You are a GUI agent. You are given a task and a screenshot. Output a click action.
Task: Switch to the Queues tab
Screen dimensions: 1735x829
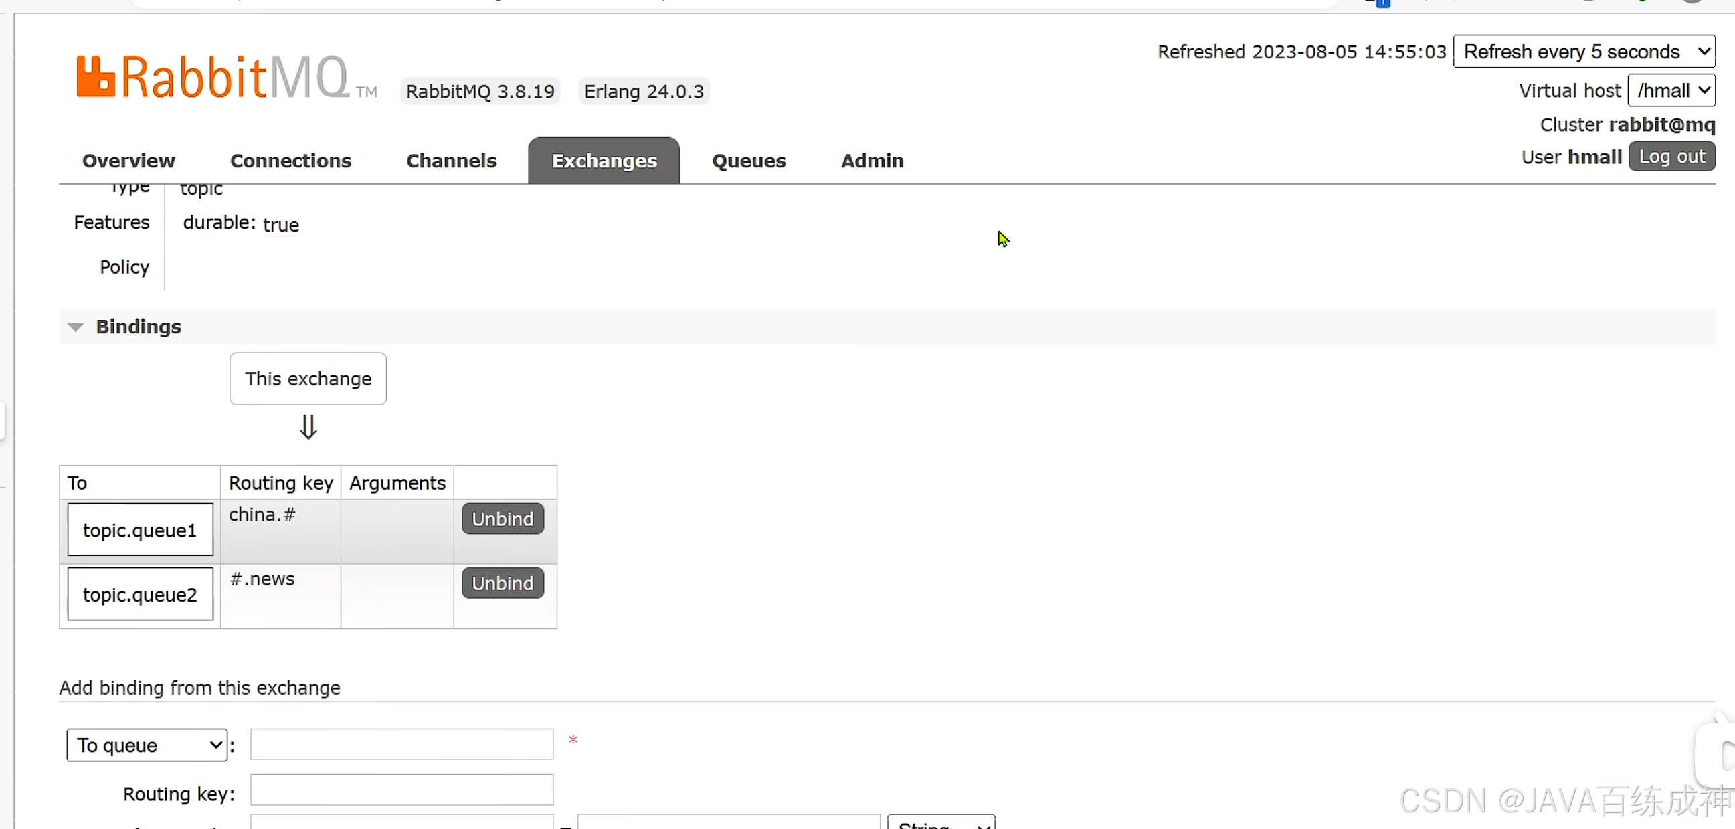[x=748, y=161]
